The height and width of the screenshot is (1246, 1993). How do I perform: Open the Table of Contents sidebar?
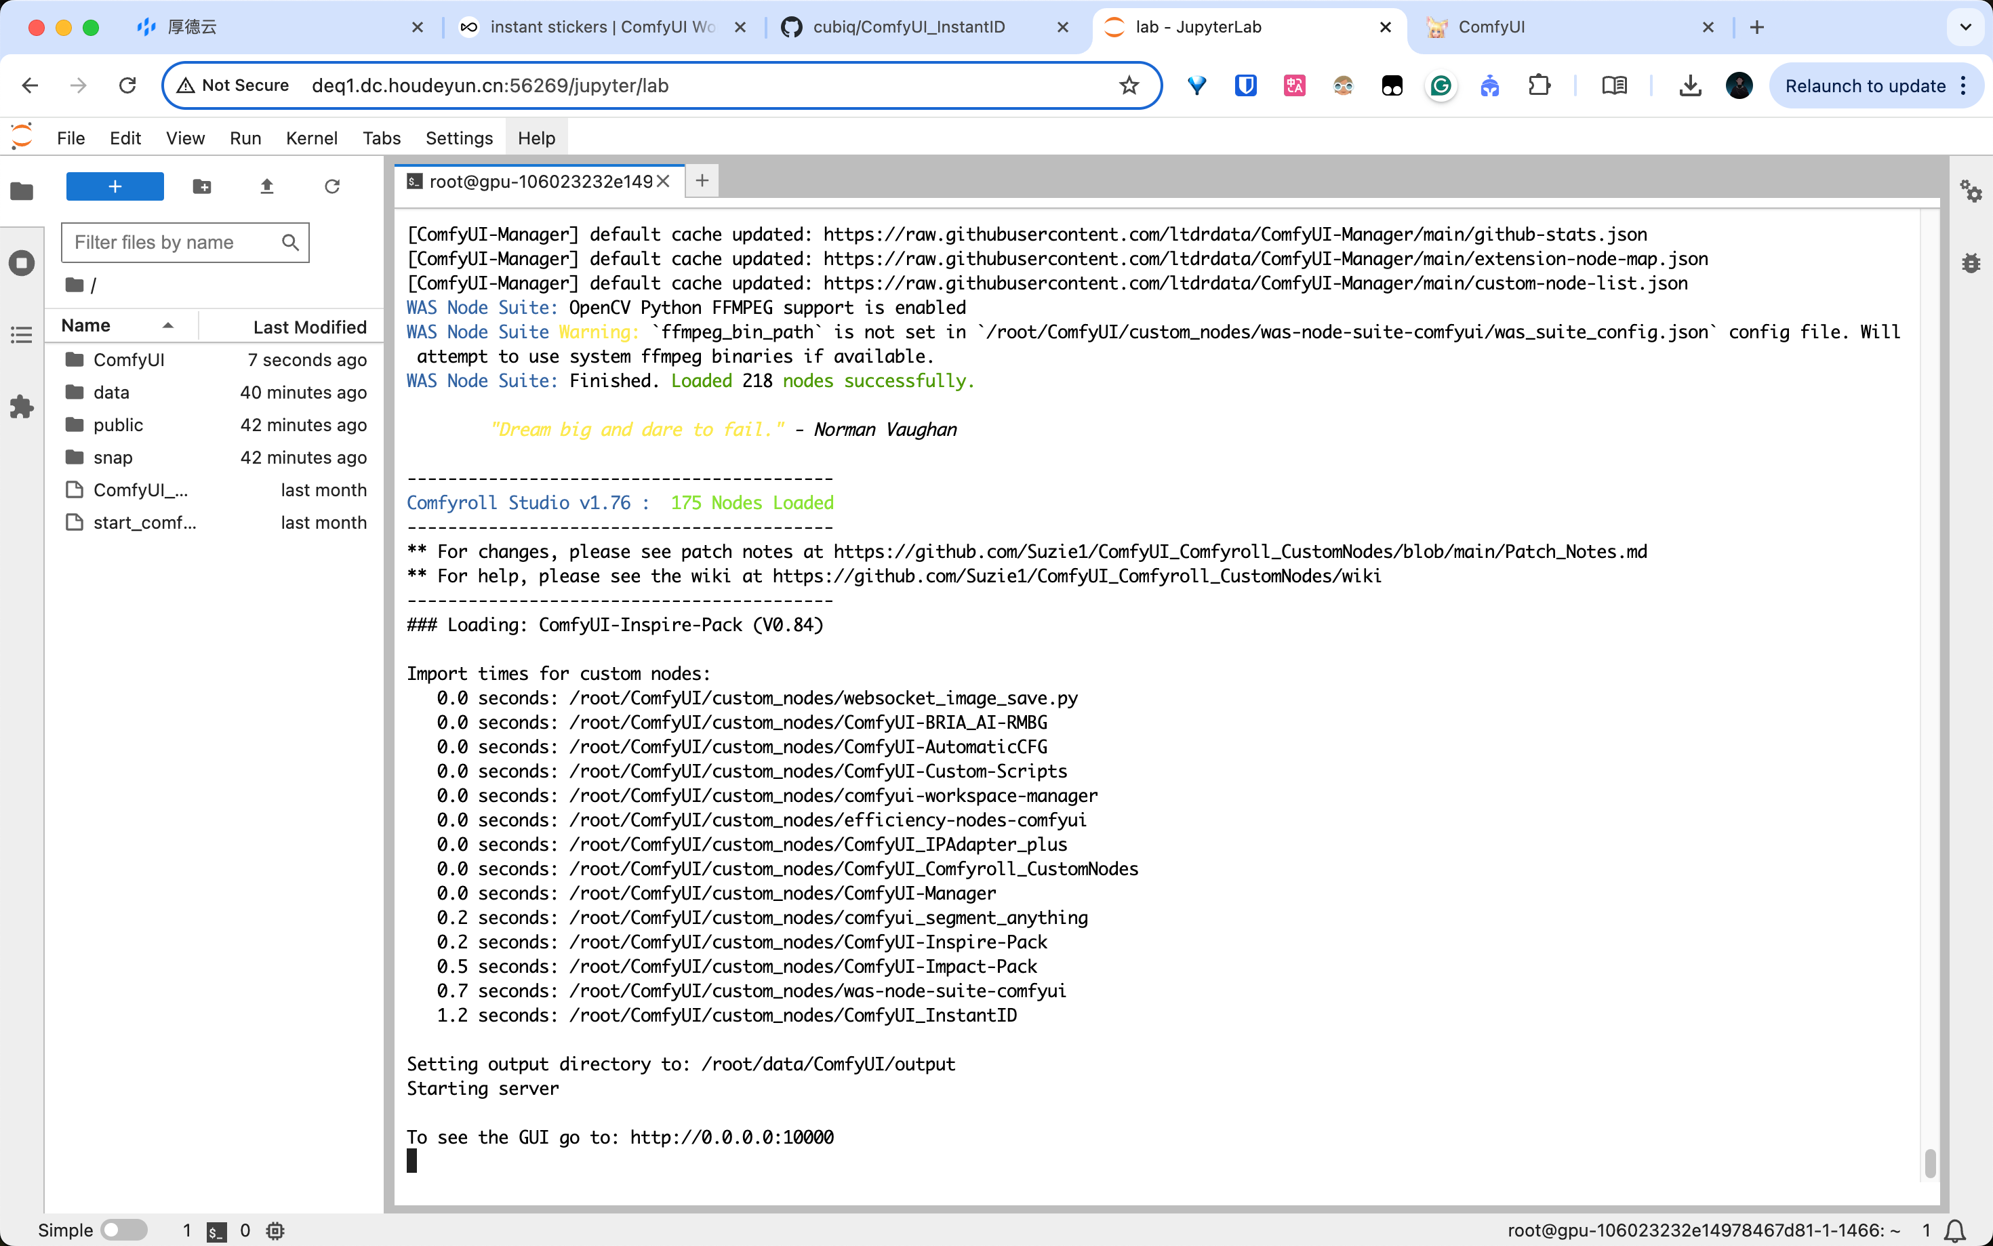(x=22, y=335)
